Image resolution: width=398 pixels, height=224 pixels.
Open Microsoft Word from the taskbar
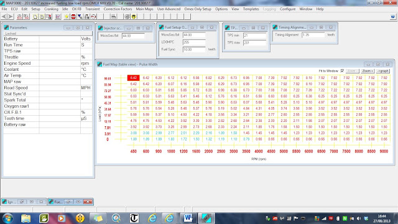(x=188, y=218)
